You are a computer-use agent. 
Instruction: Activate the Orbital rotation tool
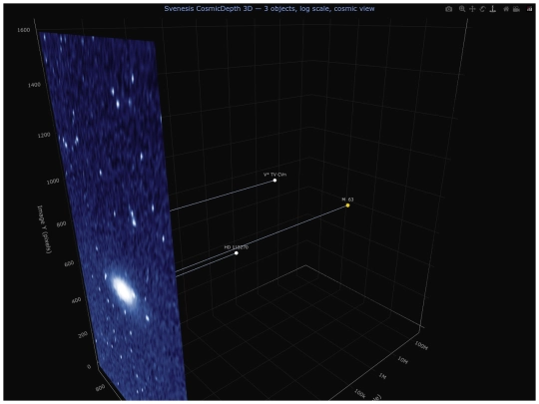(483, 9)
